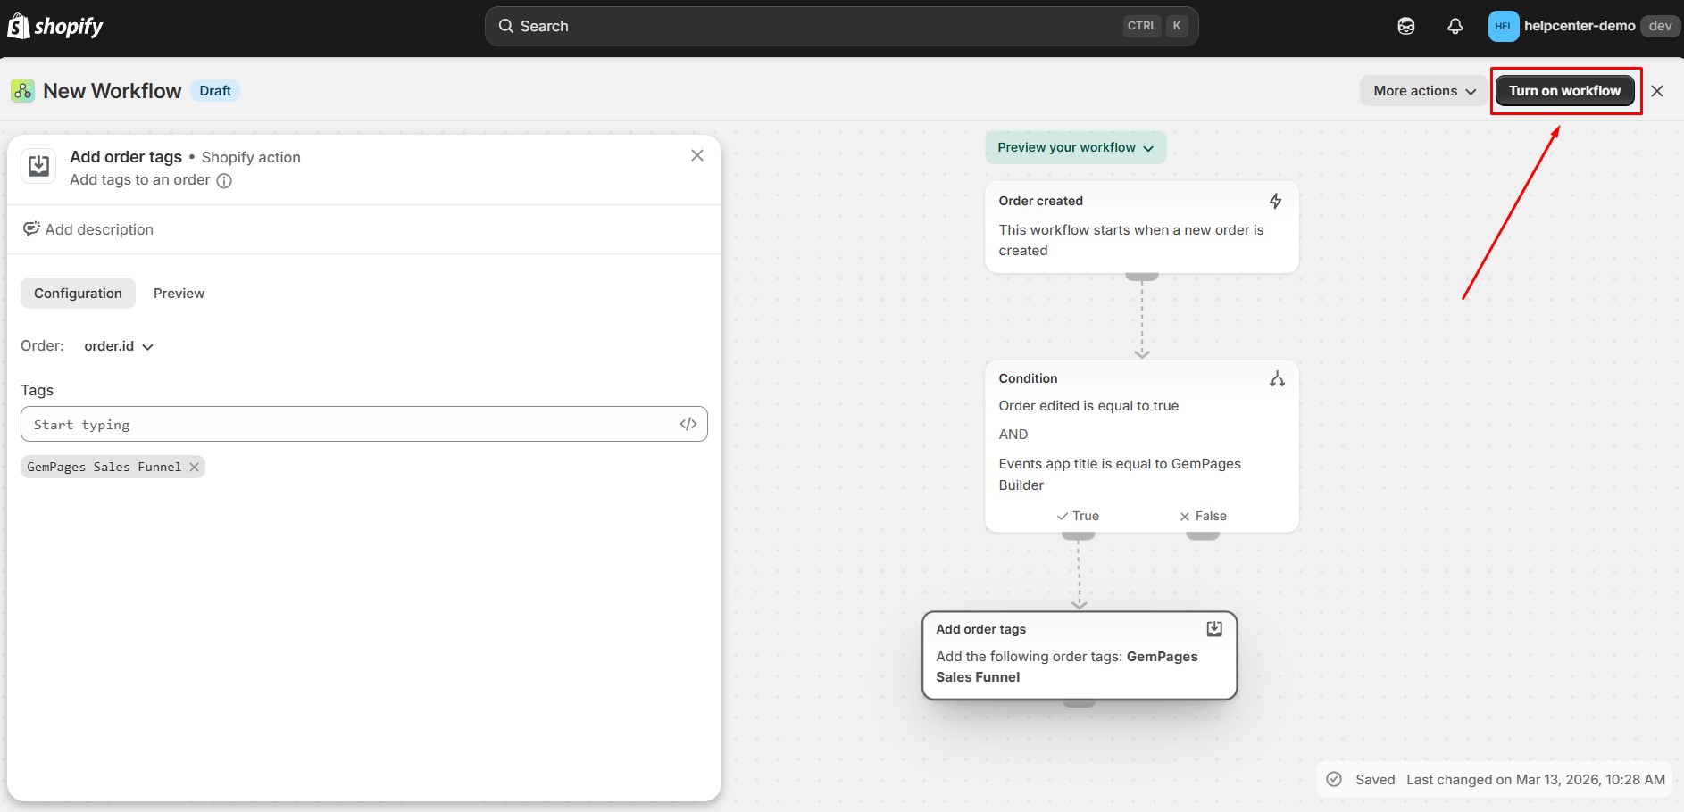Screen dimensions: 1684x812
Task: Click the Add description speech-bubble icon
Action: (31, 228)
